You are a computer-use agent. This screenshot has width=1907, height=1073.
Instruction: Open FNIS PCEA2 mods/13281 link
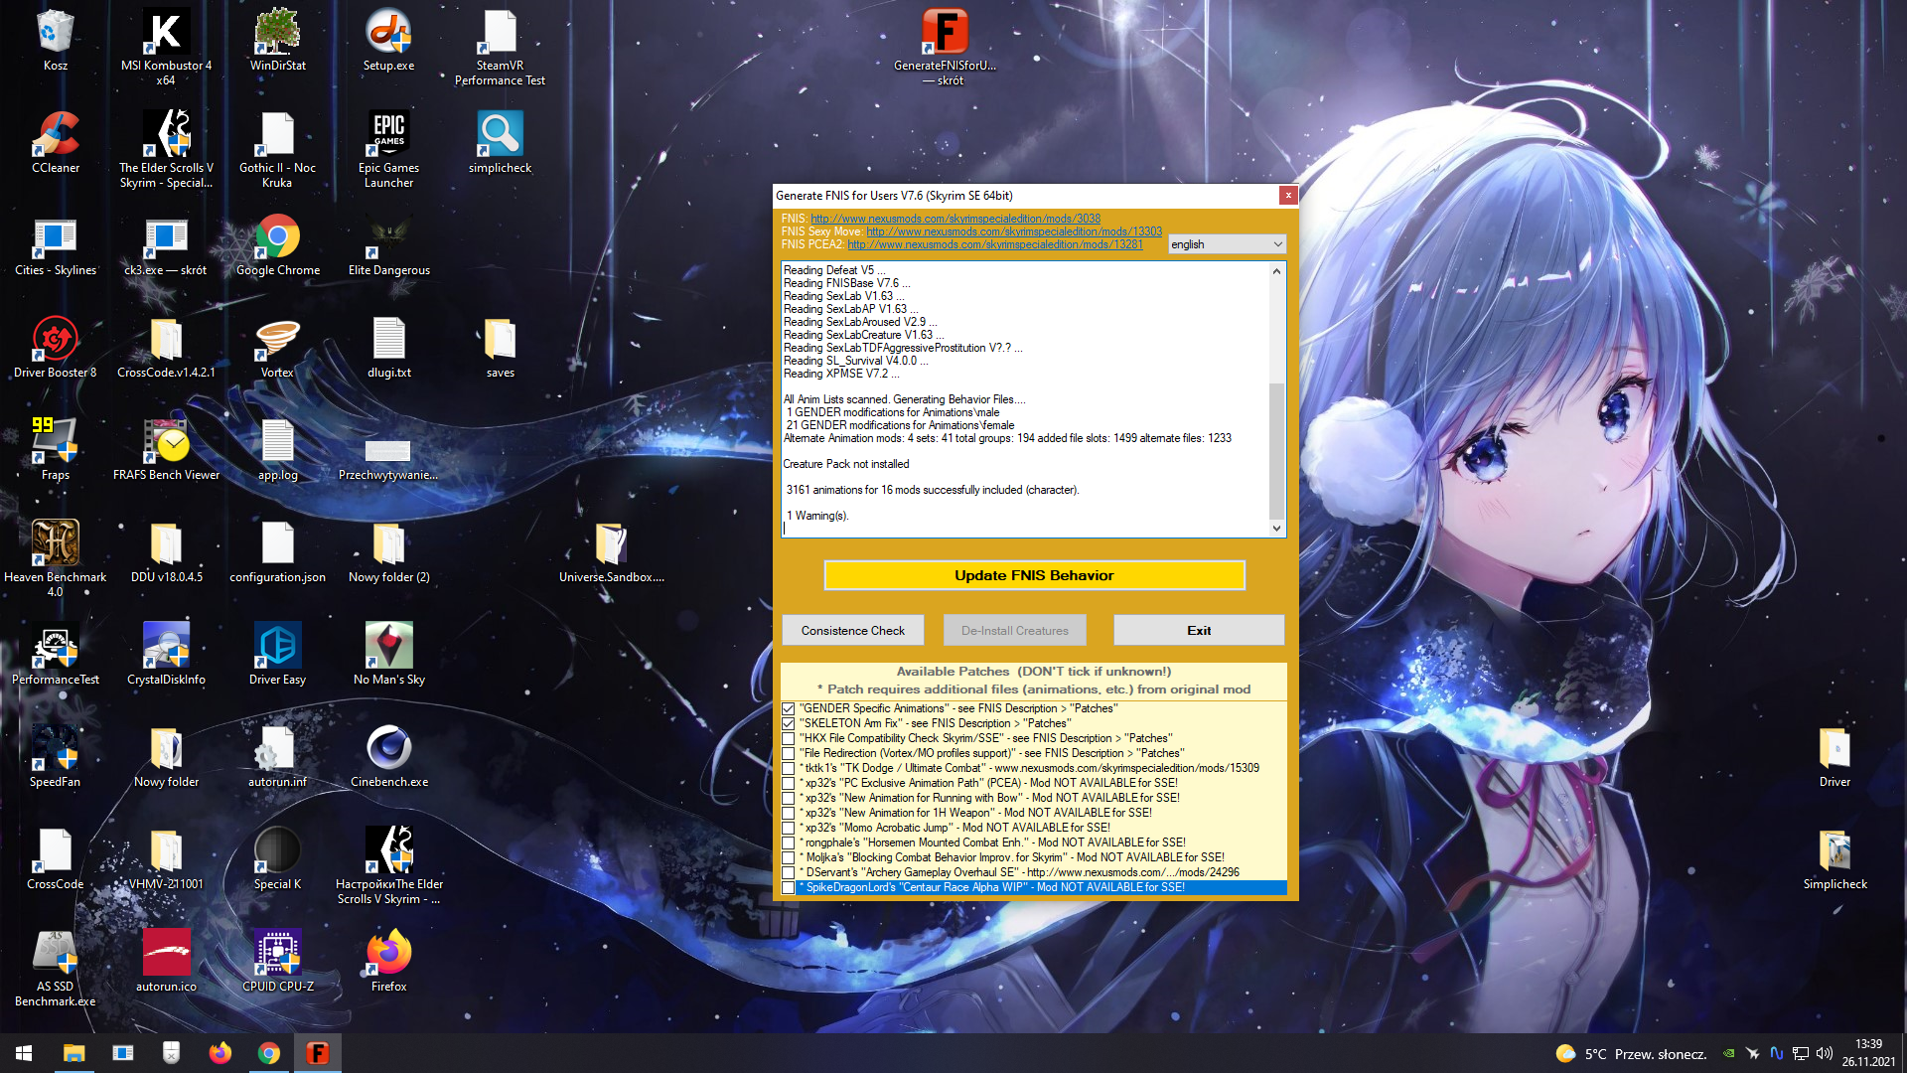tap(995, 244)
